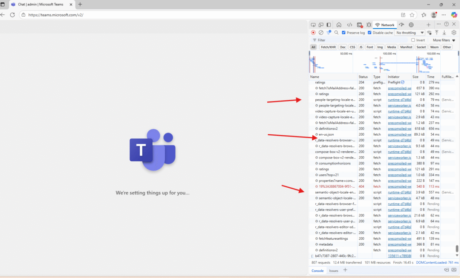
Task: Click the Export HAR download icon
Action: (x=444, y=33)
